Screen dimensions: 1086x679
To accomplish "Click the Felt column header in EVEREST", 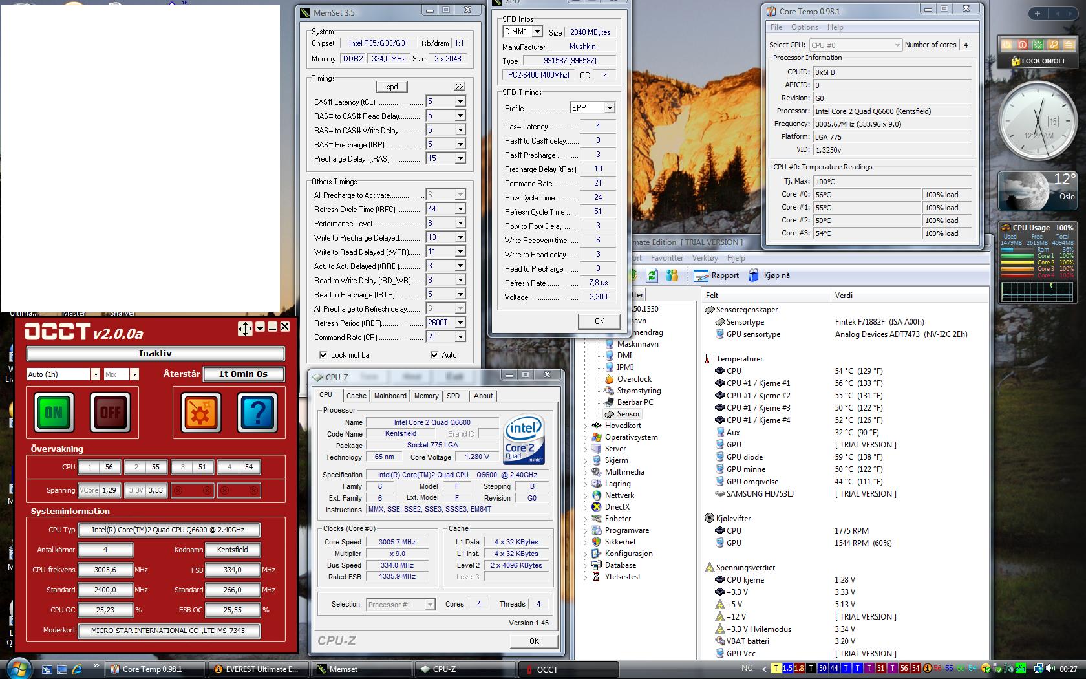I will 766,296.
